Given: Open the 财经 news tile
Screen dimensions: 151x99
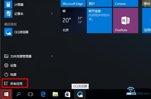Looking at the screenshot, I should [x=146, y=4].
